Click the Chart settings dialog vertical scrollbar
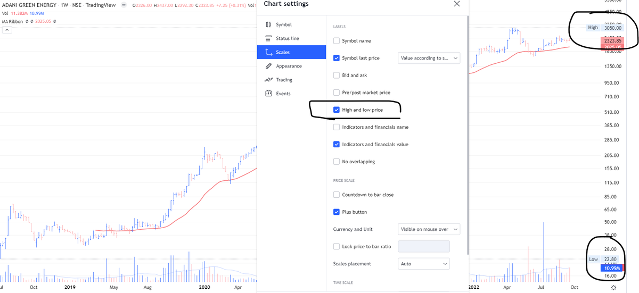This screenshot has width=639, height=293. point(468,136)
